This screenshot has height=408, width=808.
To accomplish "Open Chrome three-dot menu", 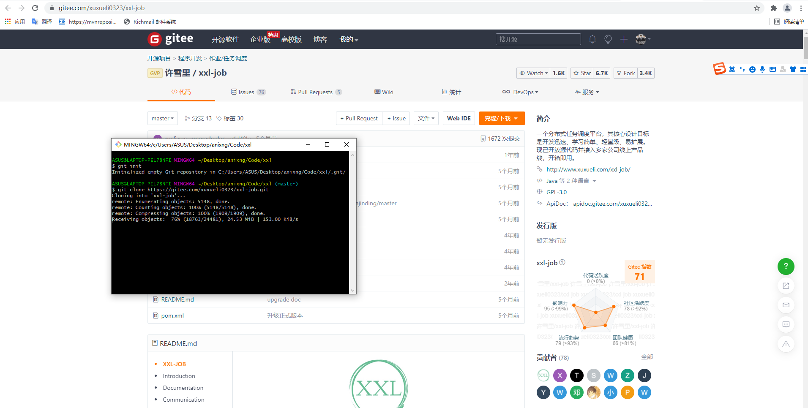I will pos(801,8).
